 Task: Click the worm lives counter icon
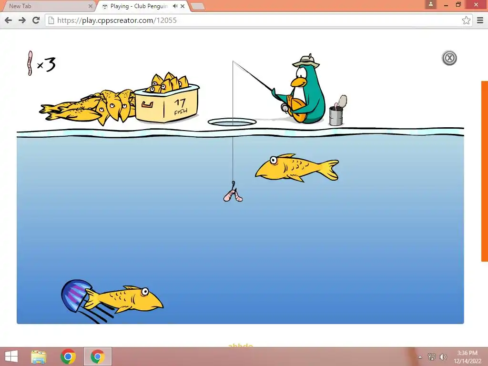tap(30, 63)
